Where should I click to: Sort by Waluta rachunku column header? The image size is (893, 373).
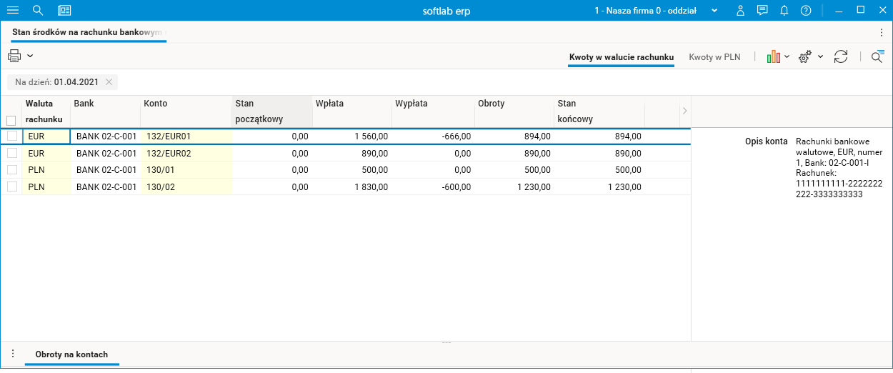point(46,111)
